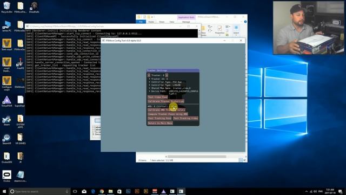
Task: Select the previous tracker arrow in Tracker Settings
Action: pyautogui.click(x=149, y=75)
